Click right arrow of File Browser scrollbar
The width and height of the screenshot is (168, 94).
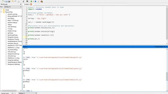(21, 91)
